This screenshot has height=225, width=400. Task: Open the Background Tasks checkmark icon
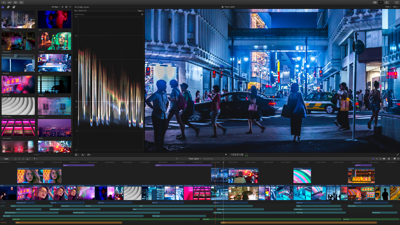pyautogui.click(x=15, y=2)
